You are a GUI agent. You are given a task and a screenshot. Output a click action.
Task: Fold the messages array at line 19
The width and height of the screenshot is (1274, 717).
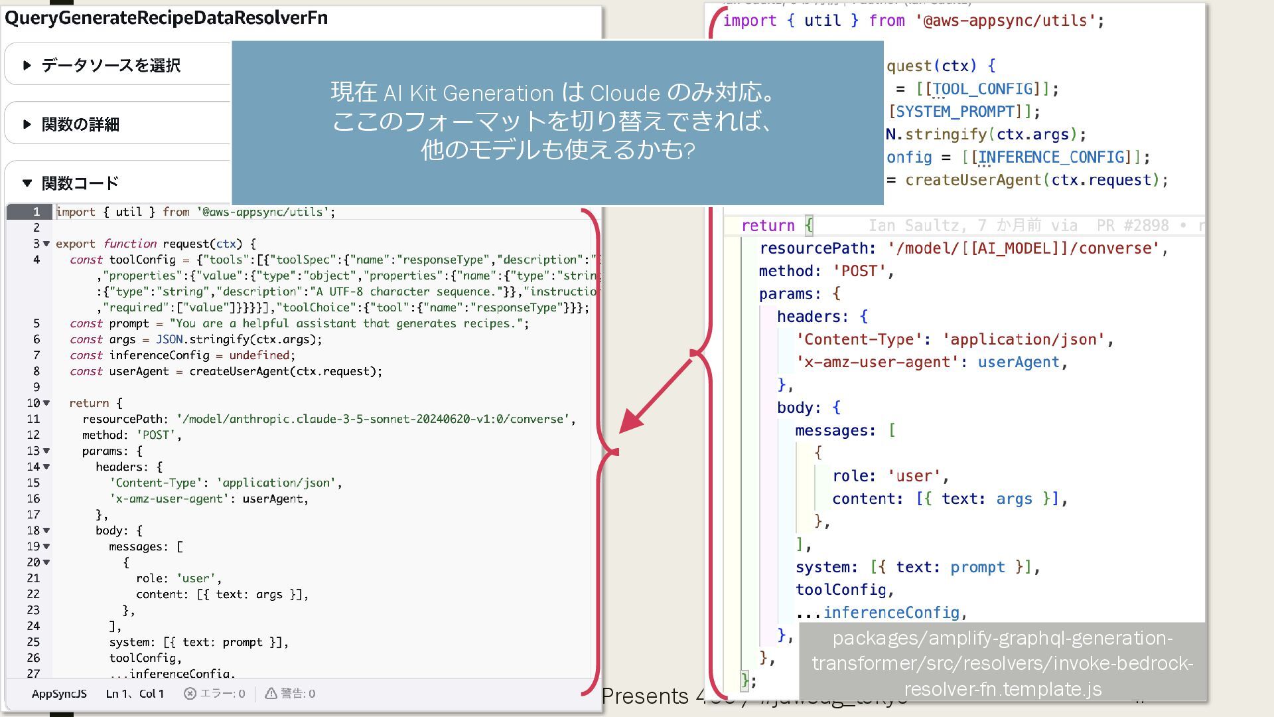[46, 547]
